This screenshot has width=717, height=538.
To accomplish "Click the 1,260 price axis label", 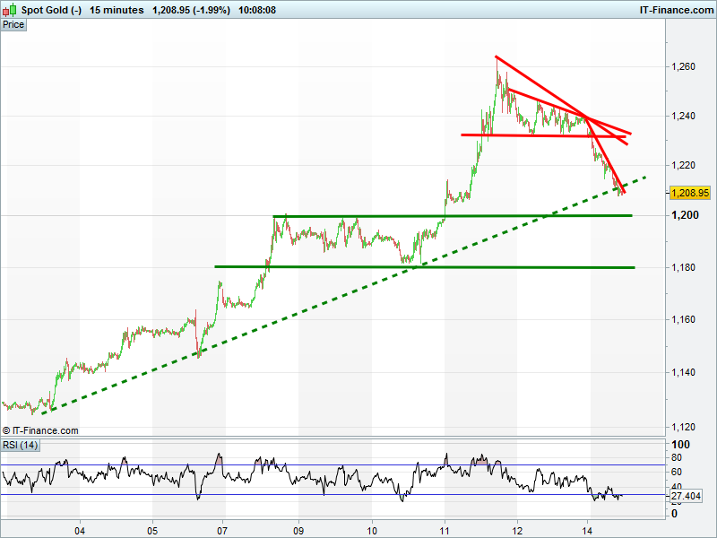I will [x=683, y=67].
